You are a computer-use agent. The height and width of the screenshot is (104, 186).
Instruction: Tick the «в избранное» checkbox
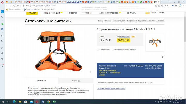coord(98,50)
